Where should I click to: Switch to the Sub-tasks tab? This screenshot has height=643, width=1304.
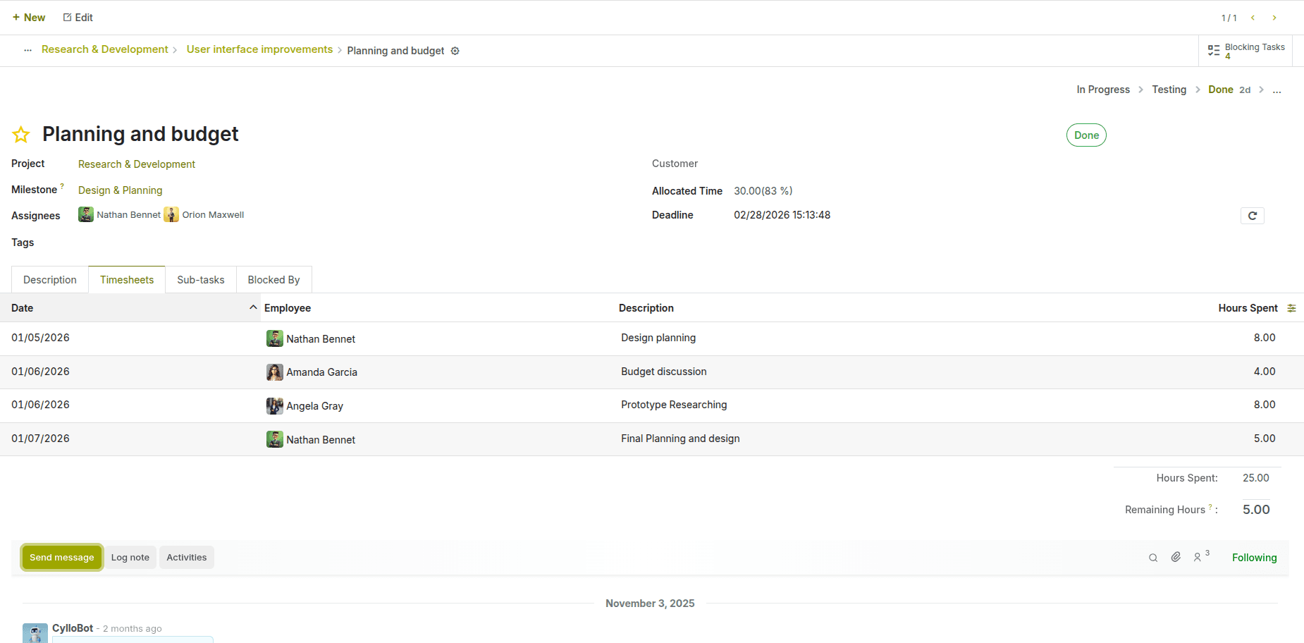pos(201,280)
